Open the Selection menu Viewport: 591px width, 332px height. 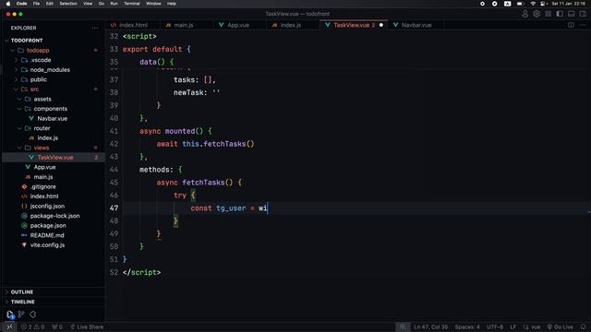tap(68, 4)
